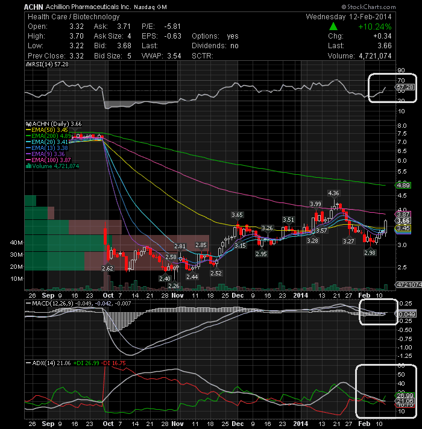
Task: Click the 2.98 low price label
Action: [370, 253]
